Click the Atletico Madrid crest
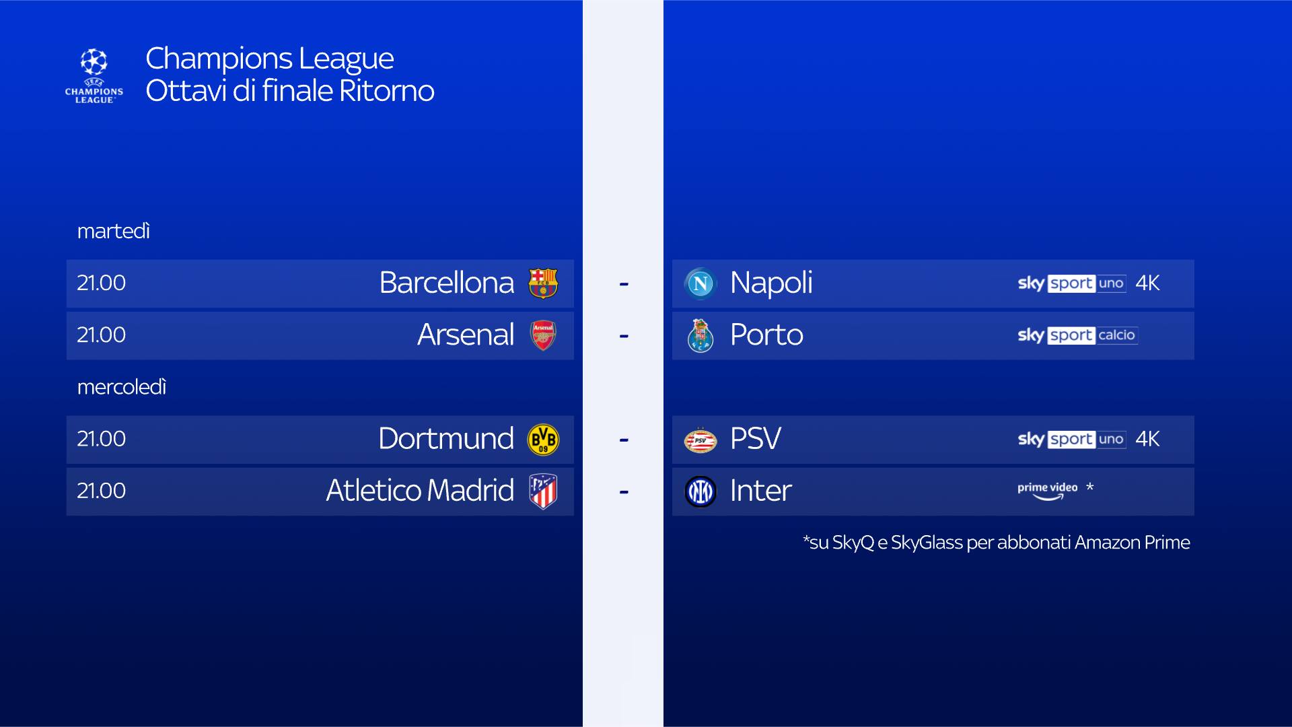Screen dimensions: 1292x727 pyautogui.click(x=543, y=491)
